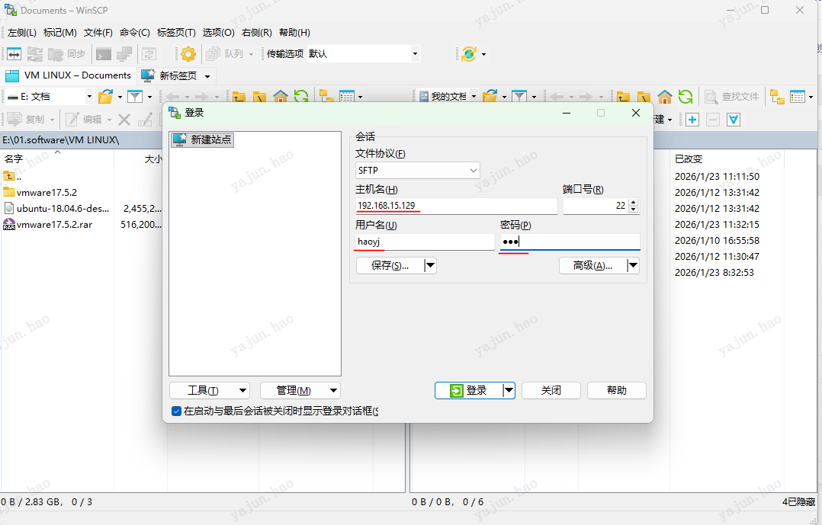
Task: Refresh the right panel with the green arrows
Action: click(x=686, y=97)
